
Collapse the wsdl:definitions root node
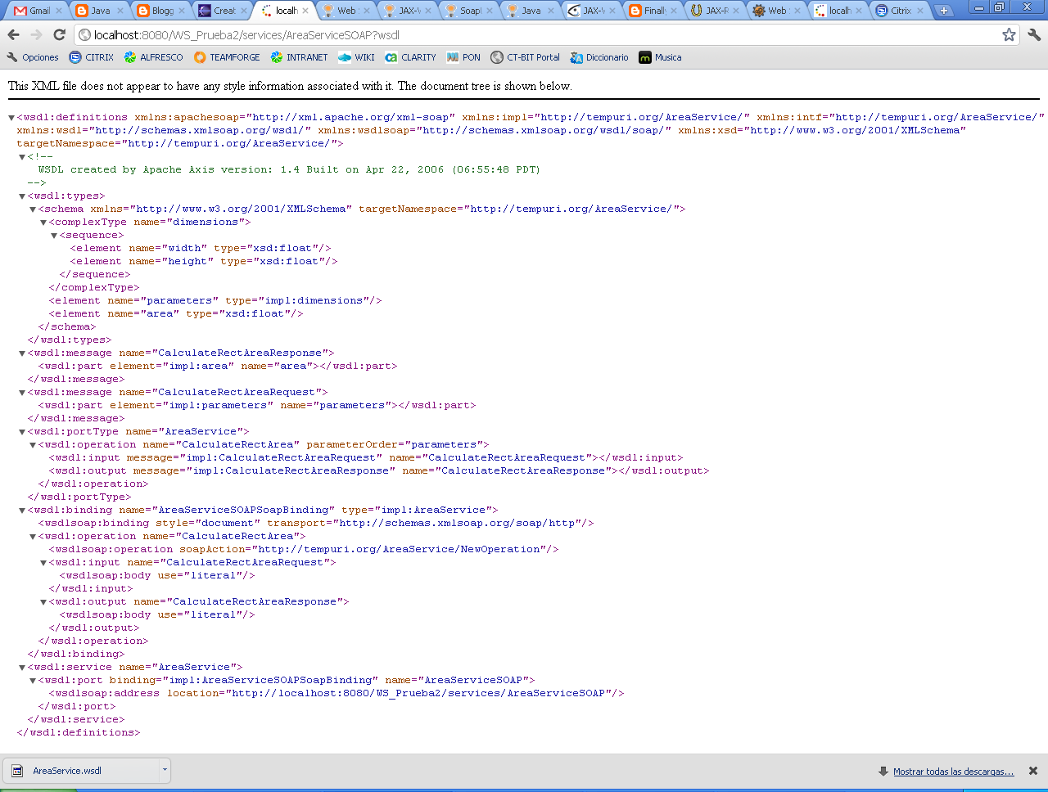(x=11, y=118)
